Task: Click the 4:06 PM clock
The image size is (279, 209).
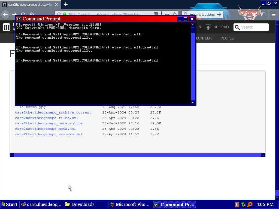Action: (265, 205)
